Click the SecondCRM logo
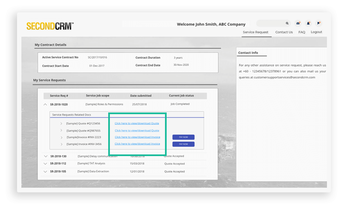The width and height of the screenshot is (346, 211). tap(50, 26)
